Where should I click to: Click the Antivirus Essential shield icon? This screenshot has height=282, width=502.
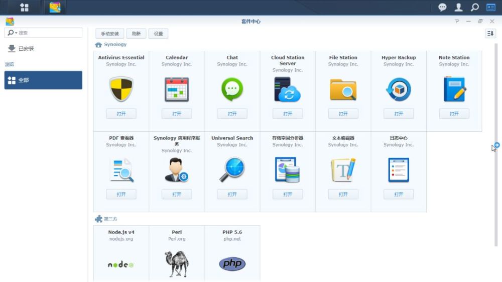pyautogui.click(x=121, y=89)
